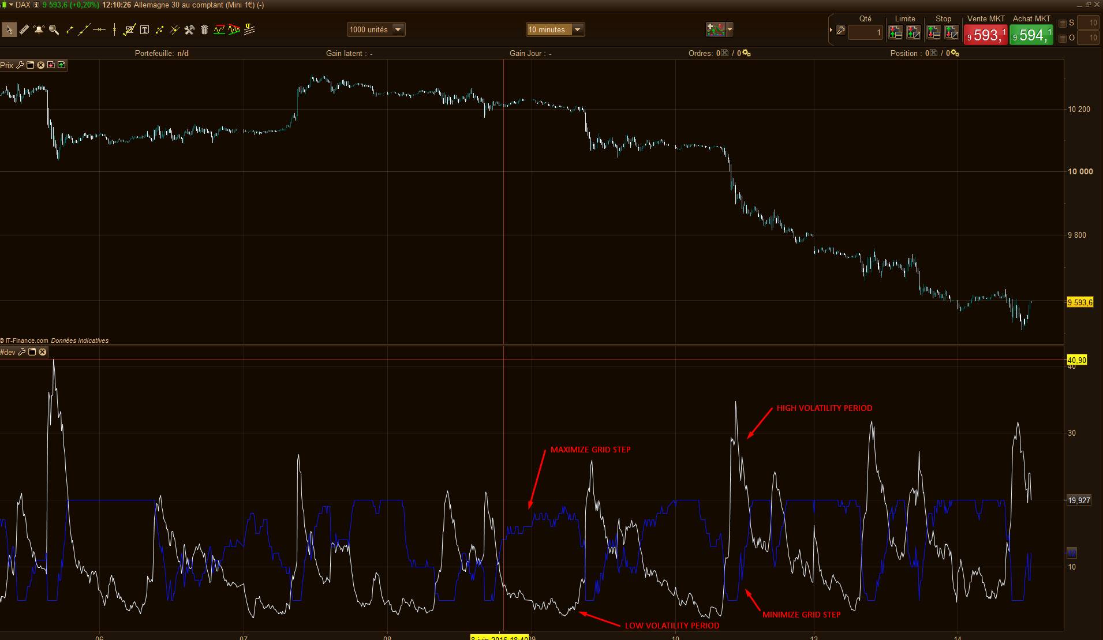Select the dotted arrow line tool

pos(159,29)
